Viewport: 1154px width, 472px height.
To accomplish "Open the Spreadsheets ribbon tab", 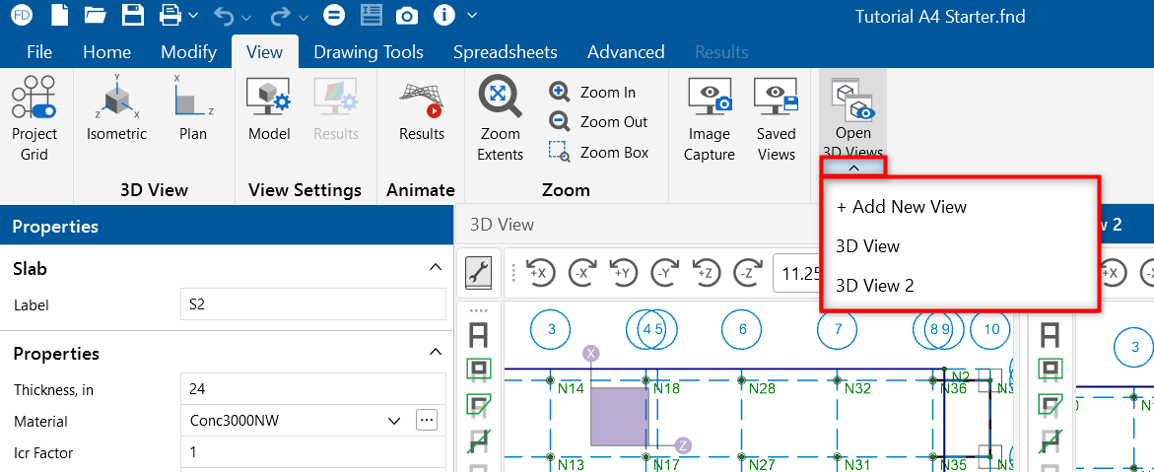I will [505, 52].
